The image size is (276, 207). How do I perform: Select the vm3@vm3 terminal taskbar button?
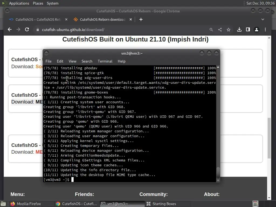pos(122,204)
